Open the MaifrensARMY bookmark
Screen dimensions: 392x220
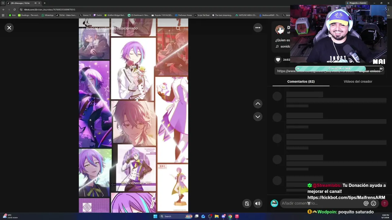pyautogui.click(x=269, y=15)
